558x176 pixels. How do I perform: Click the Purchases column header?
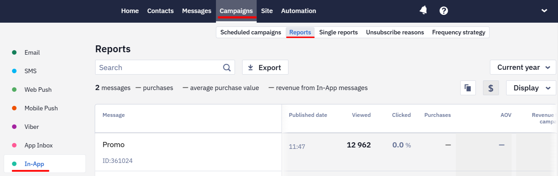tap(438, 115)
